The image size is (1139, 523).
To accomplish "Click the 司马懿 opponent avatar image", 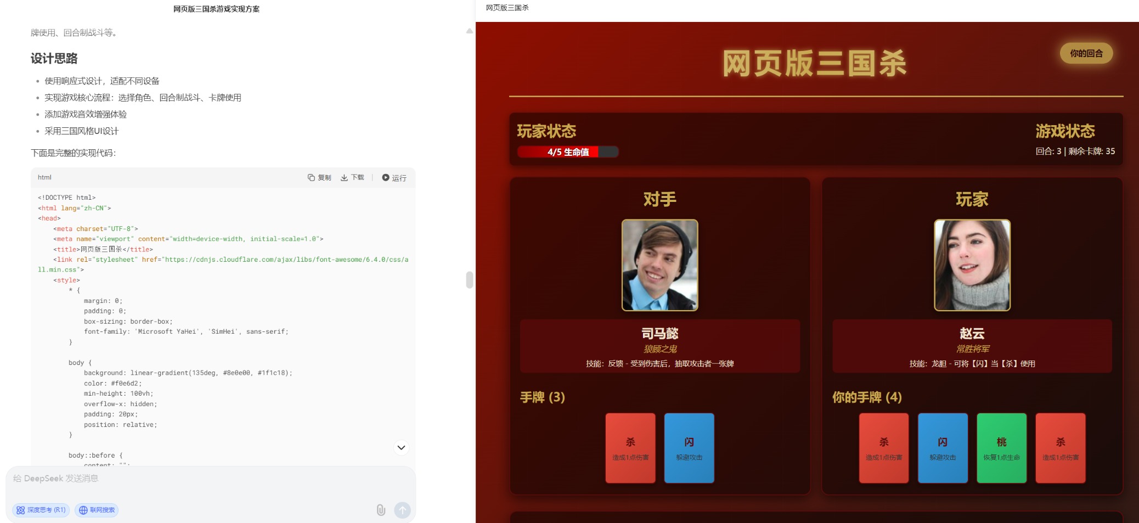I will pyautogui.click(x=659, y=265).
